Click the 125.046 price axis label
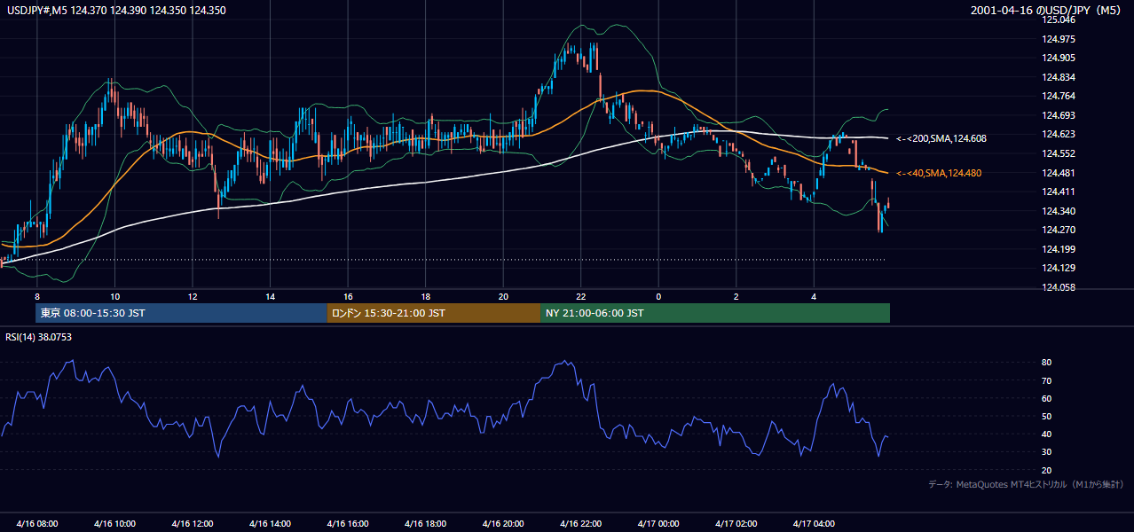Viewport: 1134px width, 532px height. (1058, 20)
